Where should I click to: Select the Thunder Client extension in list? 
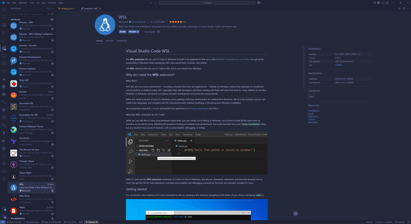click(32, 164)
